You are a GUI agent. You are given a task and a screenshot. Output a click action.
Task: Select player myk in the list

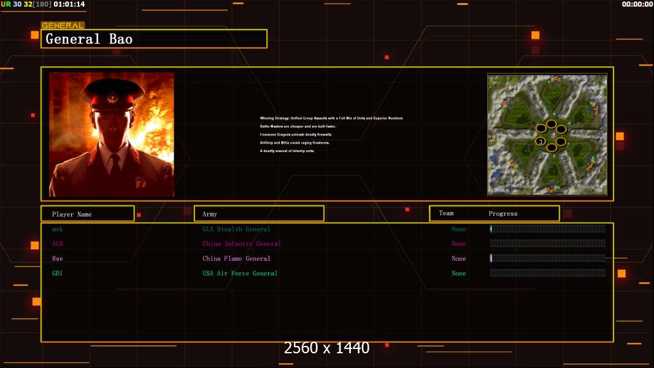pyautogui.click(x=58, y=229)
